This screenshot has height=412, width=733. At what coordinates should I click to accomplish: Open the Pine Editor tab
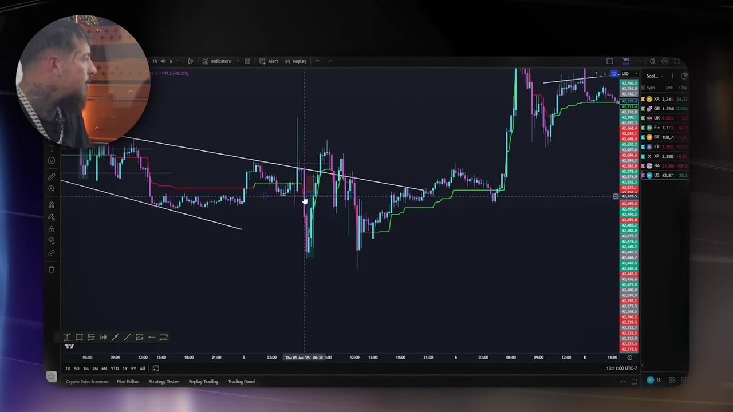point(128,382)
